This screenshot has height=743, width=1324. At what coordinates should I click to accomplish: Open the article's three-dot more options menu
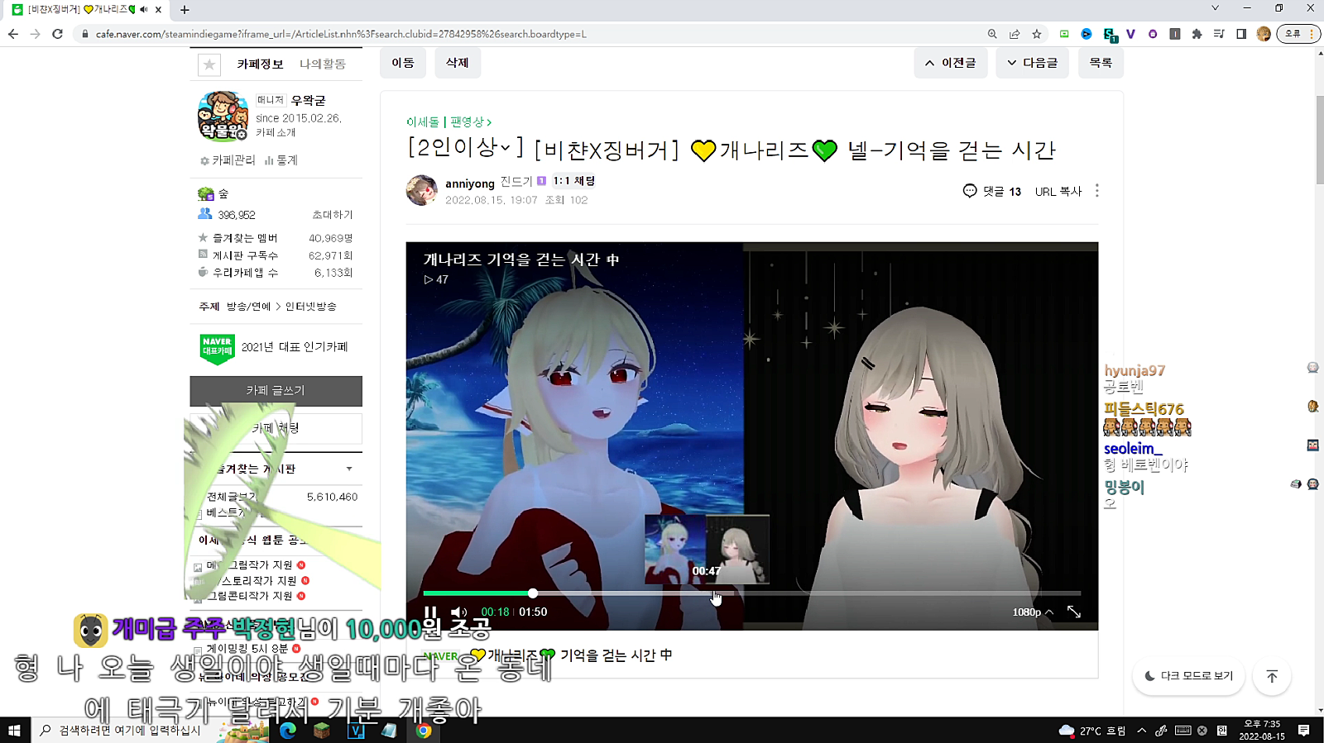(x=1097, y=191)
